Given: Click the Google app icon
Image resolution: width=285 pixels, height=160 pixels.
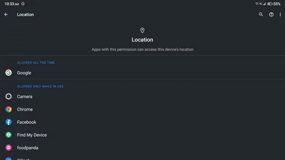Looking at the screenshot, I should [x=9, y=73].
